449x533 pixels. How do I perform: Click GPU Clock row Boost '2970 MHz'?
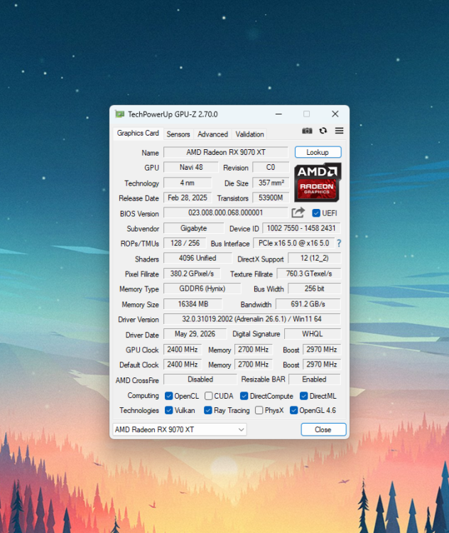tap(322, 350)
